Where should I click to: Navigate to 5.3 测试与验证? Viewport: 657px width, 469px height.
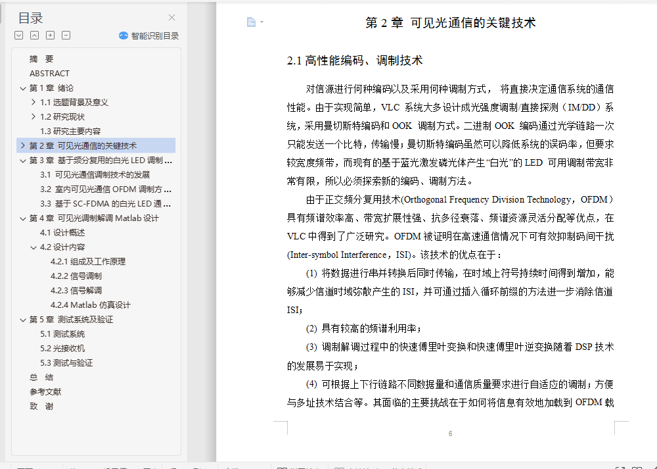(x=66, y=363)
